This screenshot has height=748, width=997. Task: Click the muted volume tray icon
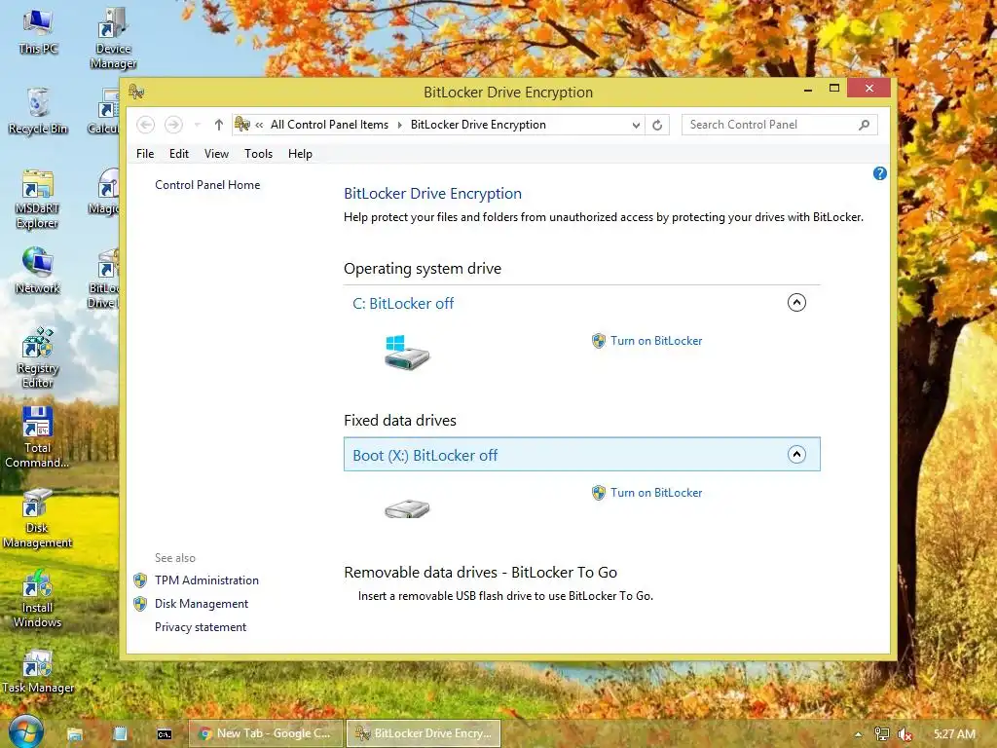click(905, 734)
